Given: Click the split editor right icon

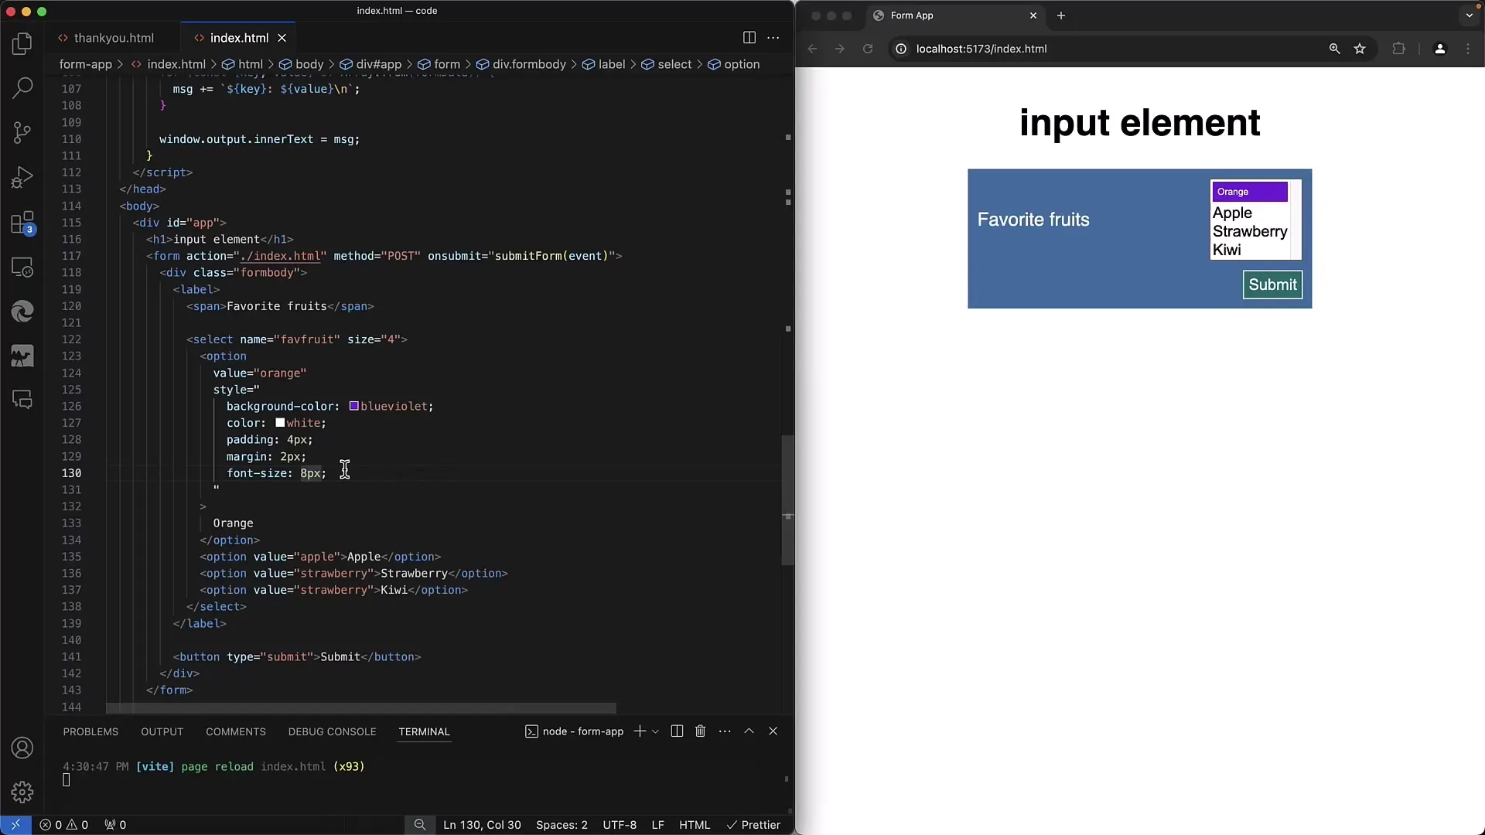Looking at the screenshot, I should [749, 37].
